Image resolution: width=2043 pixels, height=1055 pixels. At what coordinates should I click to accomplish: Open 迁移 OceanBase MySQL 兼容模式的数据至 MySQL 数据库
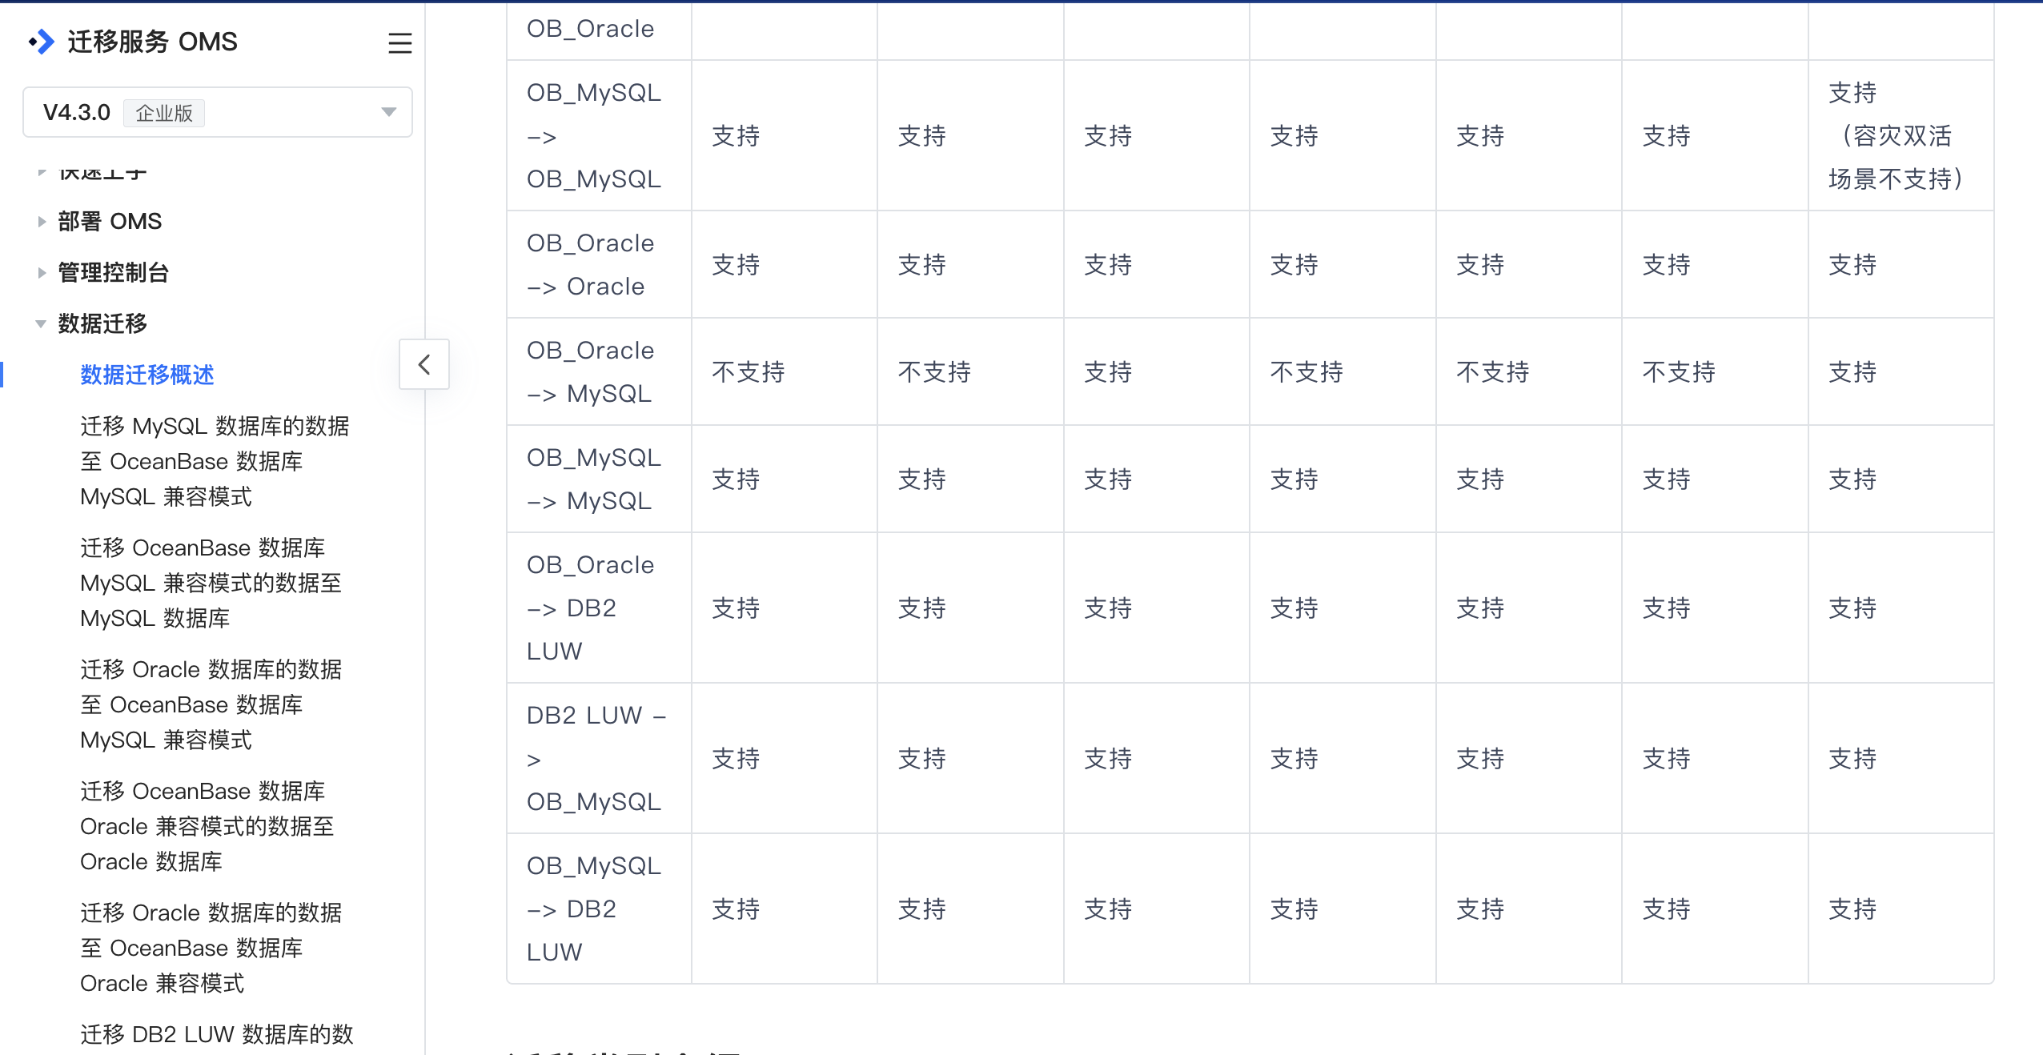click(x=211, y=583)
